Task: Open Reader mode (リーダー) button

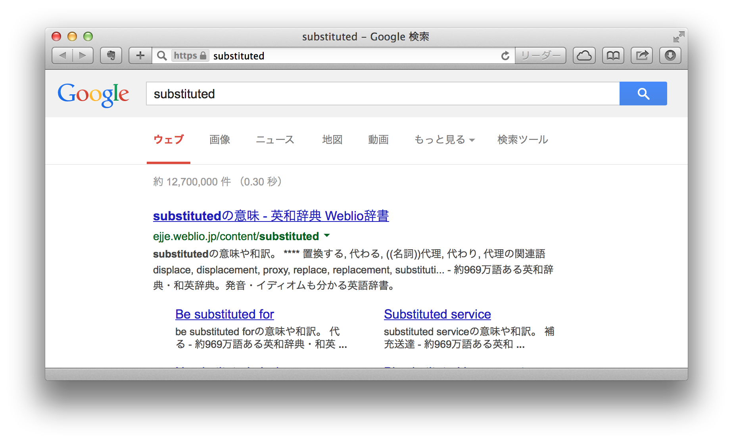Action: point(540,55)
